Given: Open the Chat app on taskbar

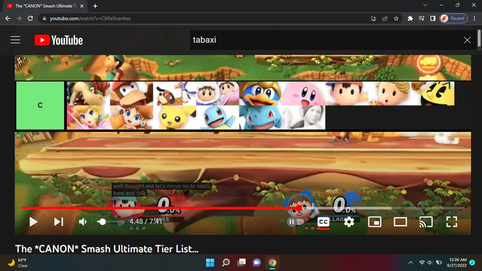Looking at the screenshot, I should tap(257, 262).
